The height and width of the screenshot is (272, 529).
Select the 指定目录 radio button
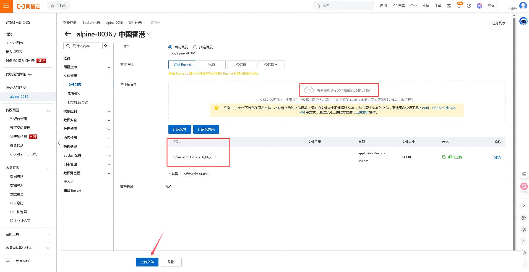click(x=195, y=47)
